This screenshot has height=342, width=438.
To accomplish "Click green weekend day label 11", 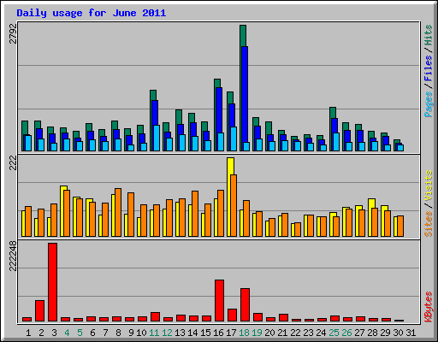I will tap(154, 333).
